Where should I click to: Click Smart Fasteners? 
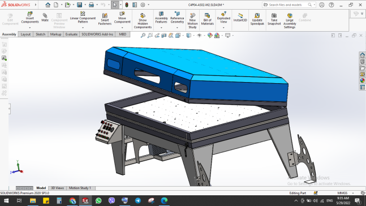tap(105, 19)
